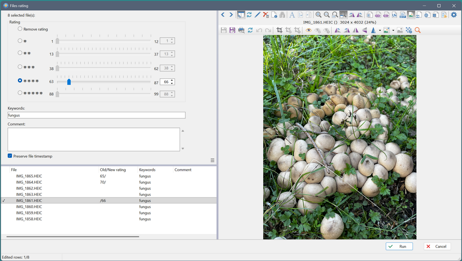Open dropdown arrow beside image adjust icon
This screenshot has height=261, width=462.
pos(393,30)
